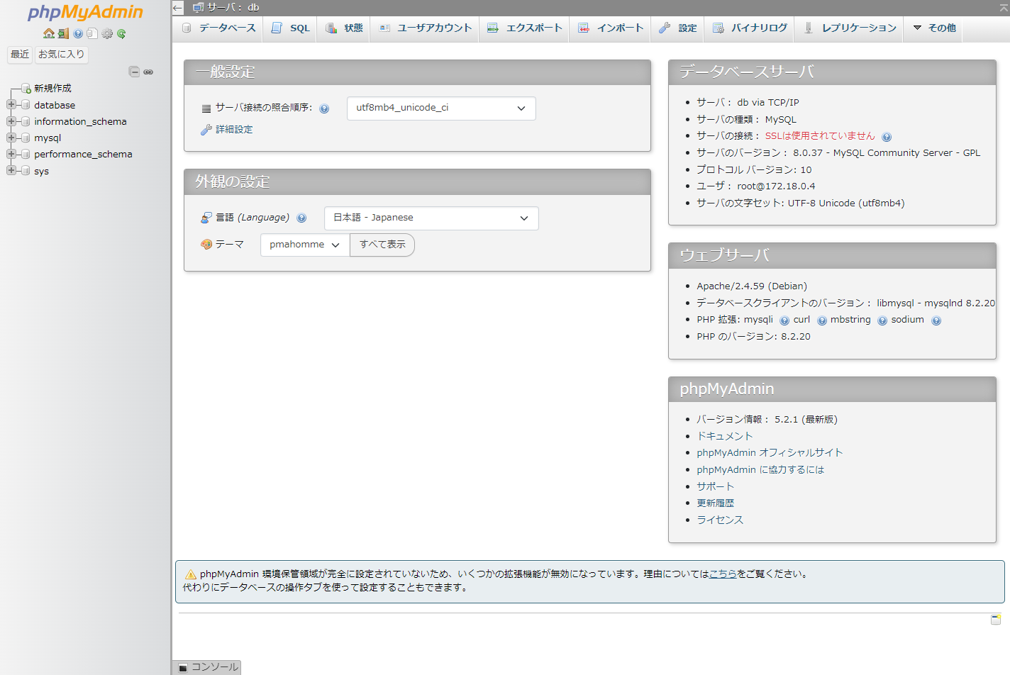1010x675 pixels.
Task: Click the theme palette icon beside テーマ
Action: coord(206,245)
